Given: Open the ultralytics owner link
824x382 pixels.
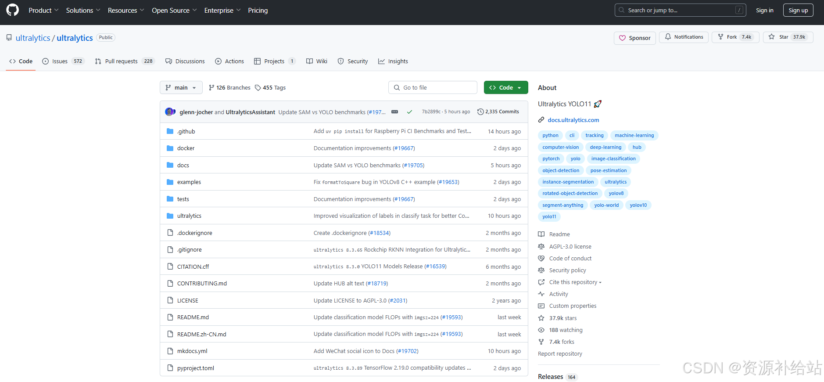Looking at the screenshot, I should 33,38.
